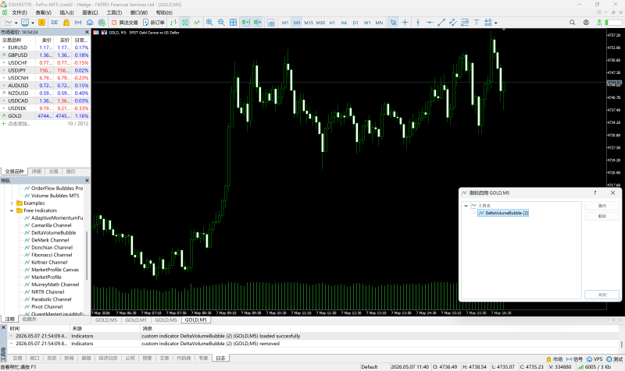Switch to the GOLD,M1 chart tab
Screen dimensions: 625x371
click(x=136, y=320)
